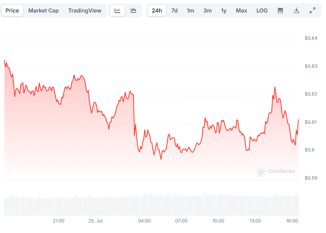Screen dimensions: 326x233
Task: Toggle LOG scale on chart
Action: (262, 10)
